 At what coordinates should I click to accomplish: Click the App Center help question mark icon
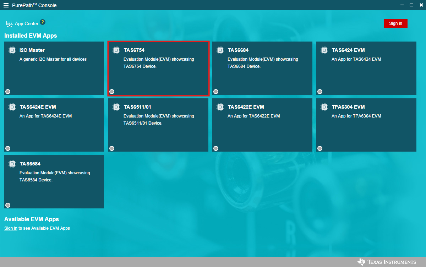point(43,22)
